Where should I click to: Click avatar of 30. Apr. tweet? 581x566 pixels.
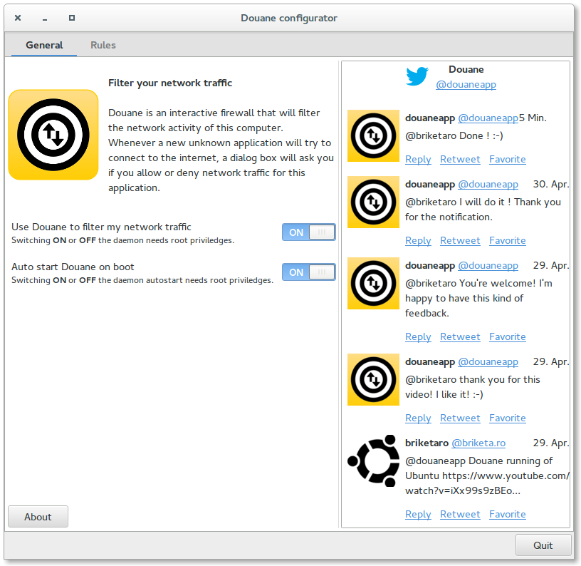373,202
